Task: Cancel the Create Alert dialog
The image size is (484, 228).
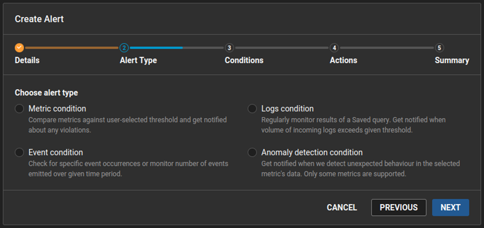Action: click(342, 208)
